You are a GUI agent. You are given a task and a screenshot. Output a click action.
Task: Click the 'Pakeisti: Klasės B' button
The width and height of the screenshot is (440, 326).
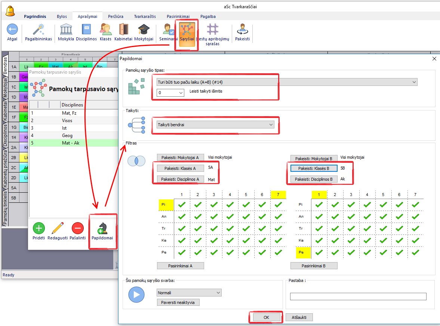click(x=314, y=168)
